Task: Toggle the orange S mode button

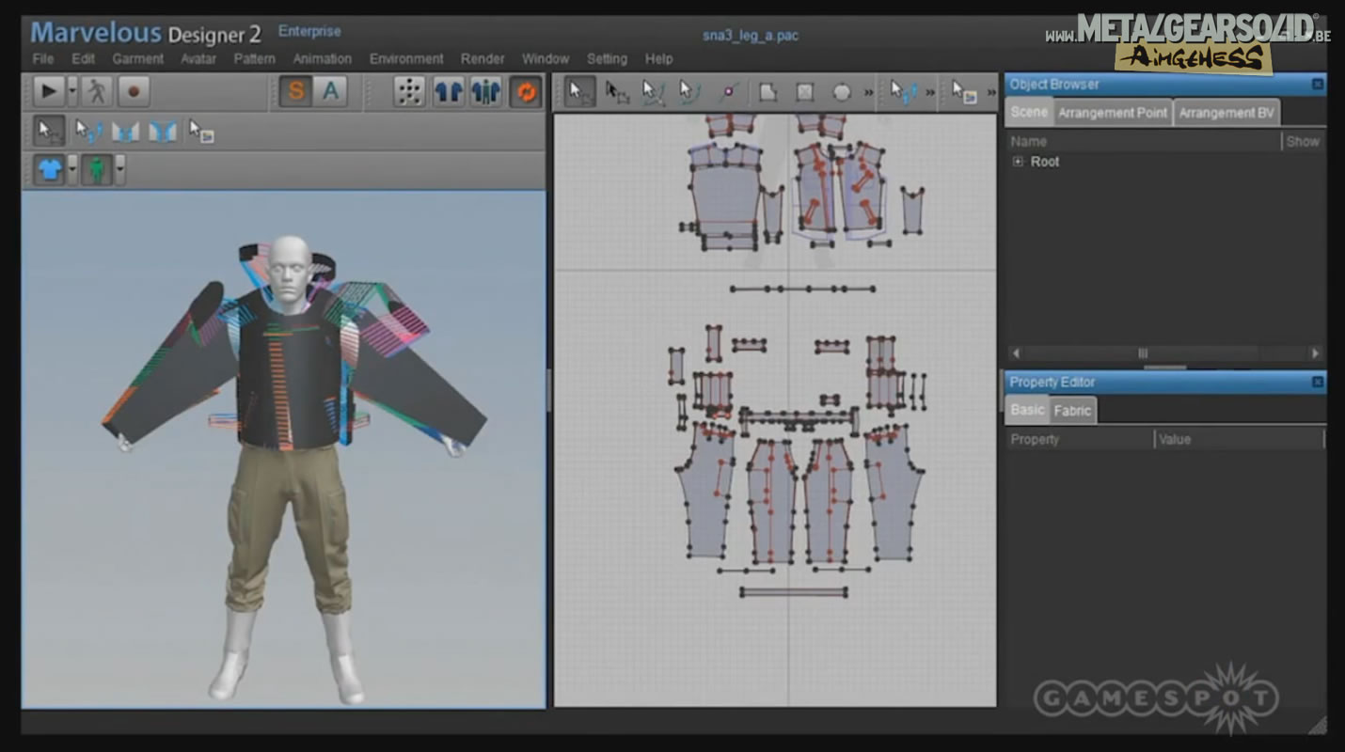Action: [x=295, y=91]
